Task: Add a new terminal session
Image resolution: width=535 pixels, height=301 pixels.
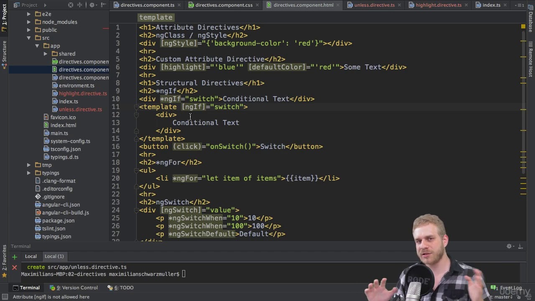Action: click(14, 257)
